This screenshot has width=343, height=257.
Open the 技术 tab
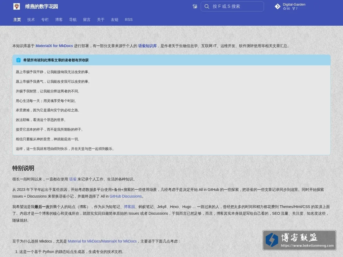point(31,19)
